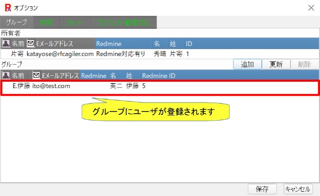The image size is (320, 196).
Task: Click the 更新 button
Action: coord(276,64)
